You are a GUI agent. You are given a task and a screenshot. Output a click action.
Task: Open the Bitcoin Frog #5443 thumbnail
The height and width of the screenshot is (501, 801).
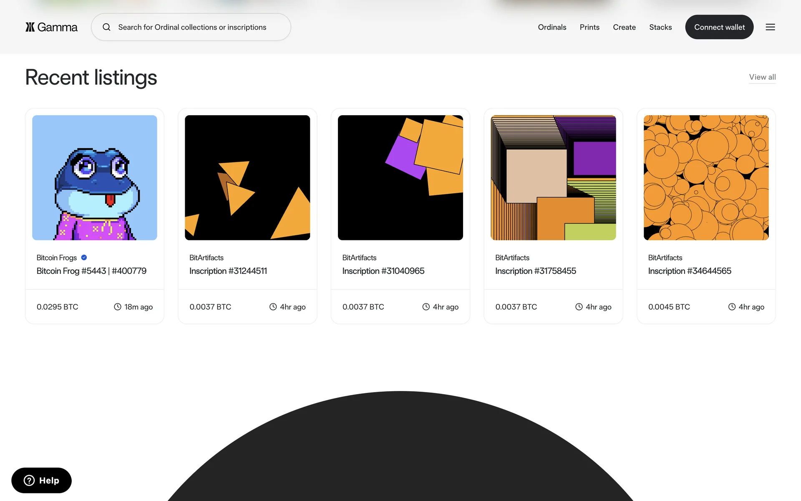[95, 177]
